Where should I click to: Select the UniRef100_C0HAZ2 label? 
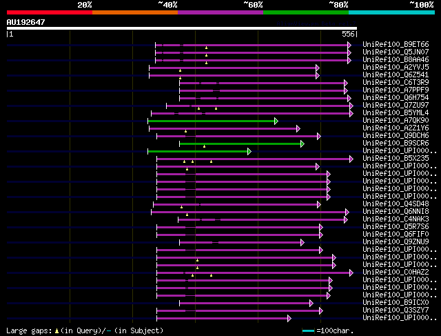[x=396, y=273]
